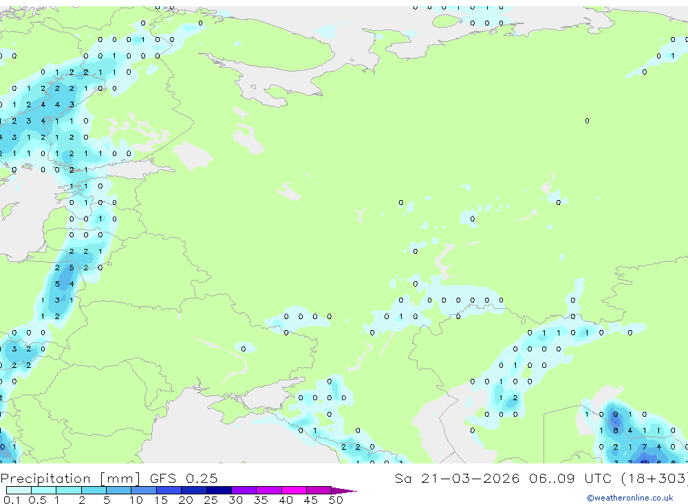Pick the 15–20 mm legend swatch
Screen dimensions: 688x504
click(169, 490)
